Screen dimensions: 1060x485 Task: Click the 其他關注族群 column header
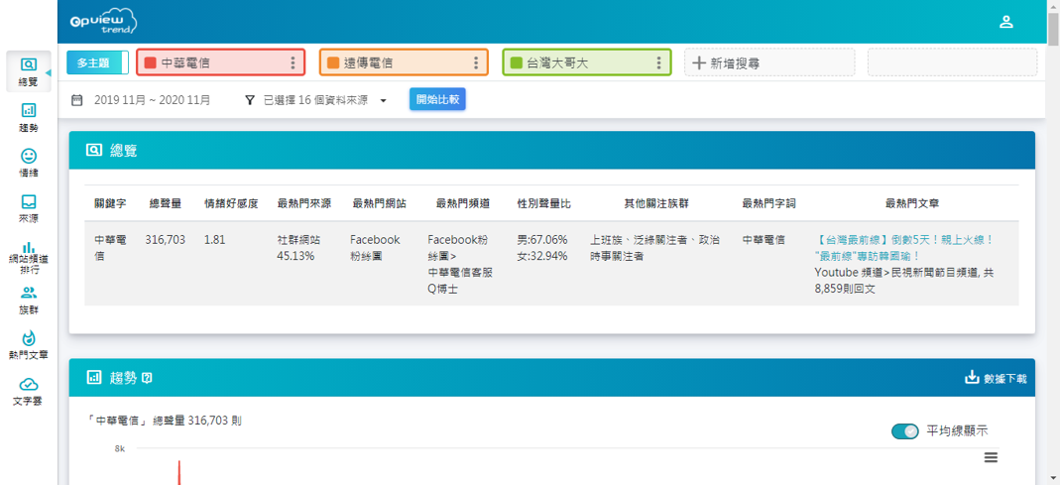coord(656,203)
